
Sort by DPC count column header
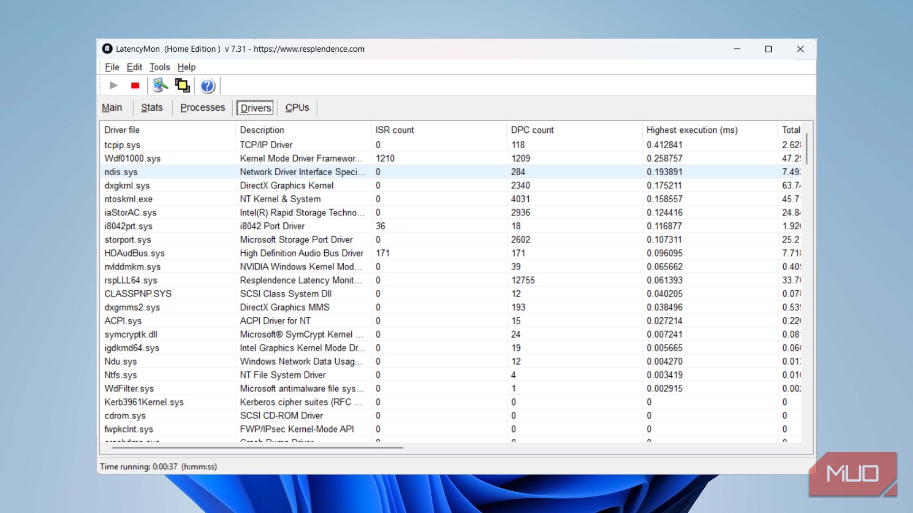574,130
